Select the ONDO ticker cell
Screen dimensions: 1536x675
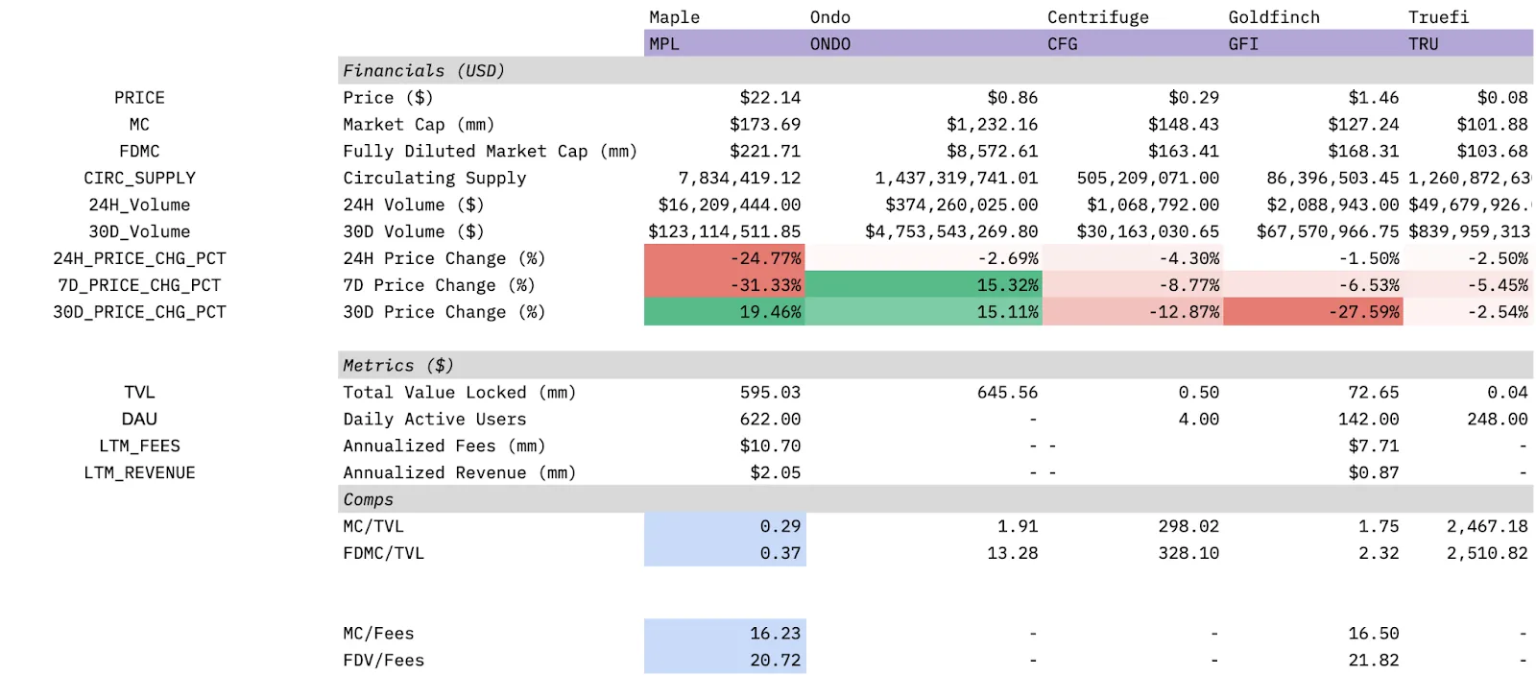click(924, 44)
